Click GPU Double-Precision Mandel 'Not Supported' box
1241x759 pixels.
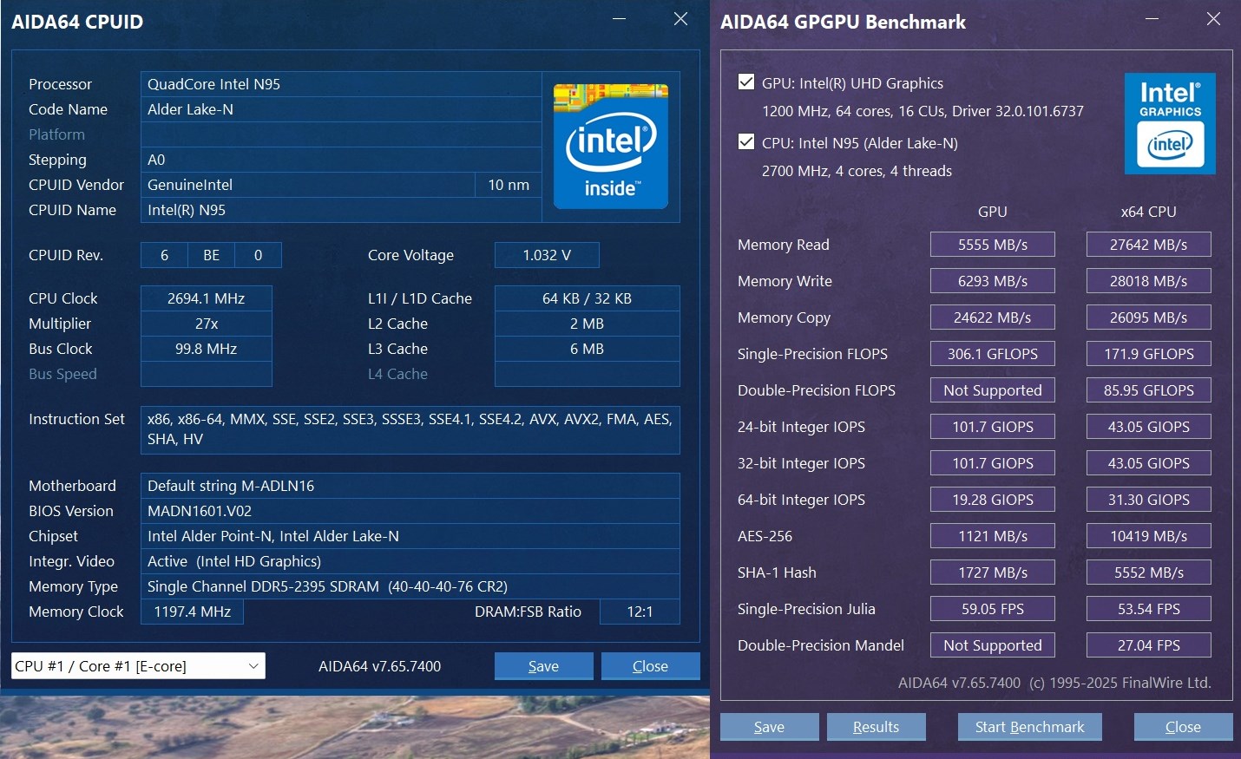coord(993,645)
